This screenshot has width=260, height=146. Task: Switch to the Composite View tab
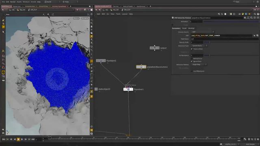click(x=30, y=6)
